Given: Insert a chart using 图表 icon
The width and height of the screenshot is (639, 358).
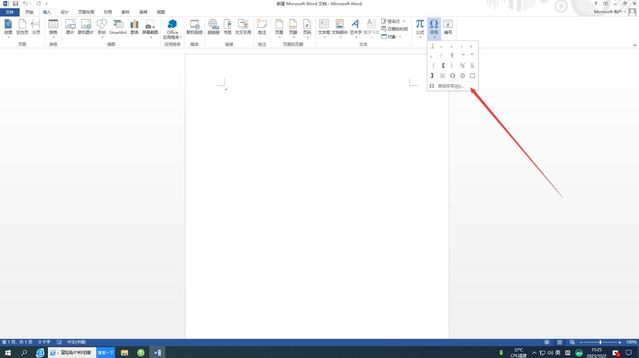Looking at the screenshot, I should (135, 26).
